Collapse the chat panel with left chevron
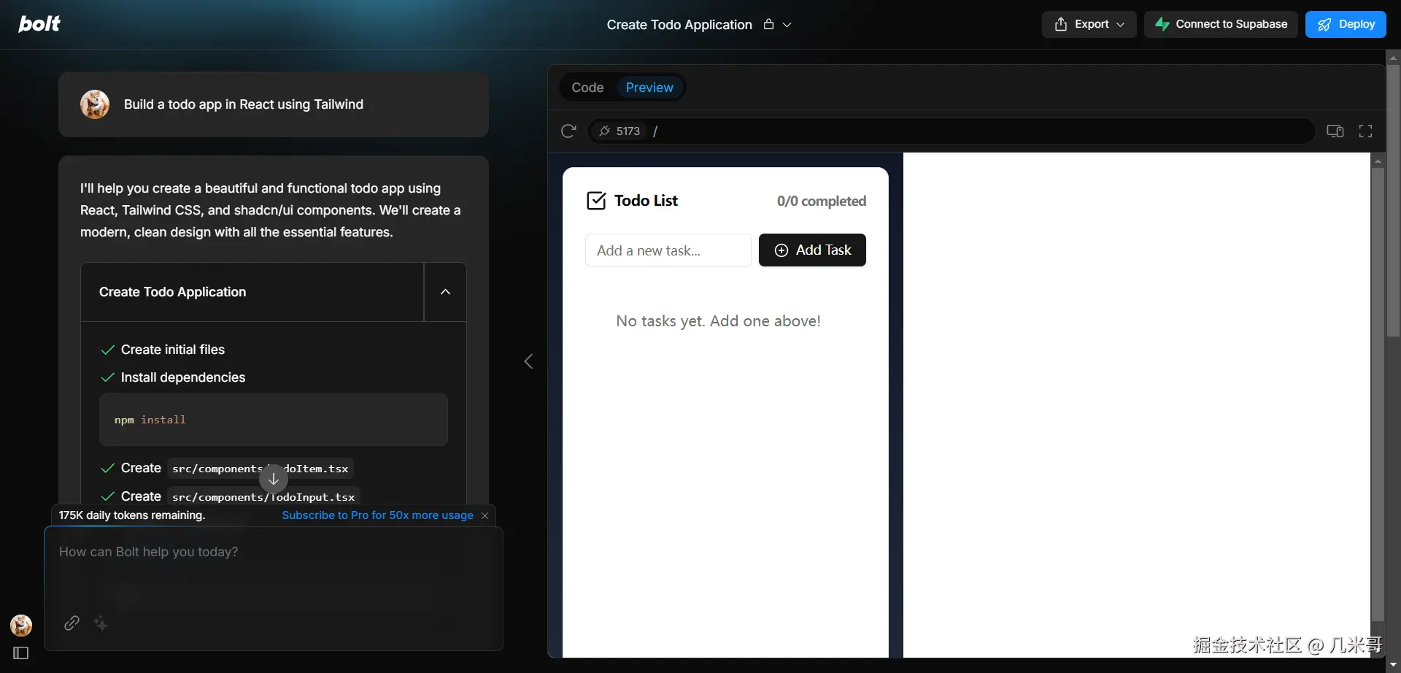 [529, 361]
